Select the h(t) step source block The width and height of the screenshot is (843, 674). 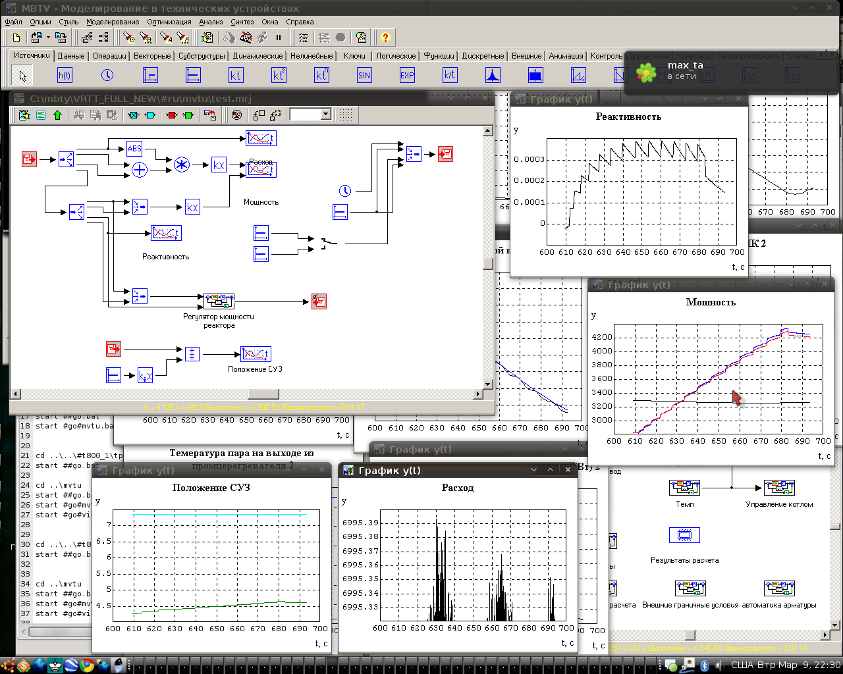[65, 75]
